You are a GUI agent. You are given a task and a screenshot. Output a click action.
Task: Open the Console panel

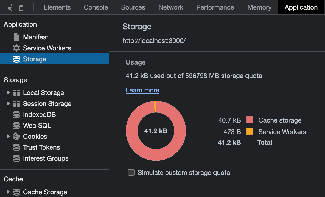pos(96,7)
